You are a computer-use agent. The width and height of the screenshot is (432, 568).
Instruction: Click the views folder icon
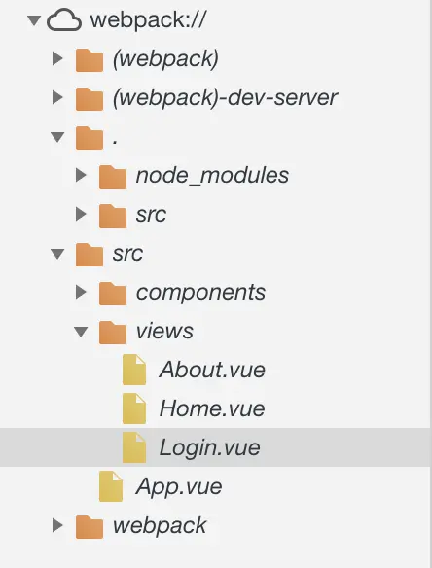coord(113,332)
